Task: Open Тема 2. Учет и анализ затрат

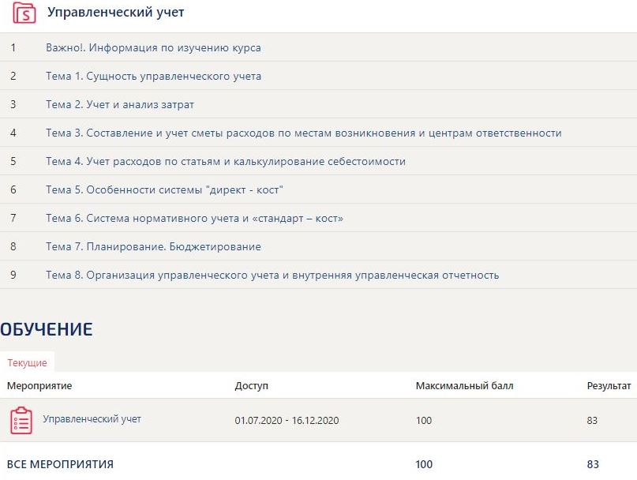Action: click(x=120, y=104)
